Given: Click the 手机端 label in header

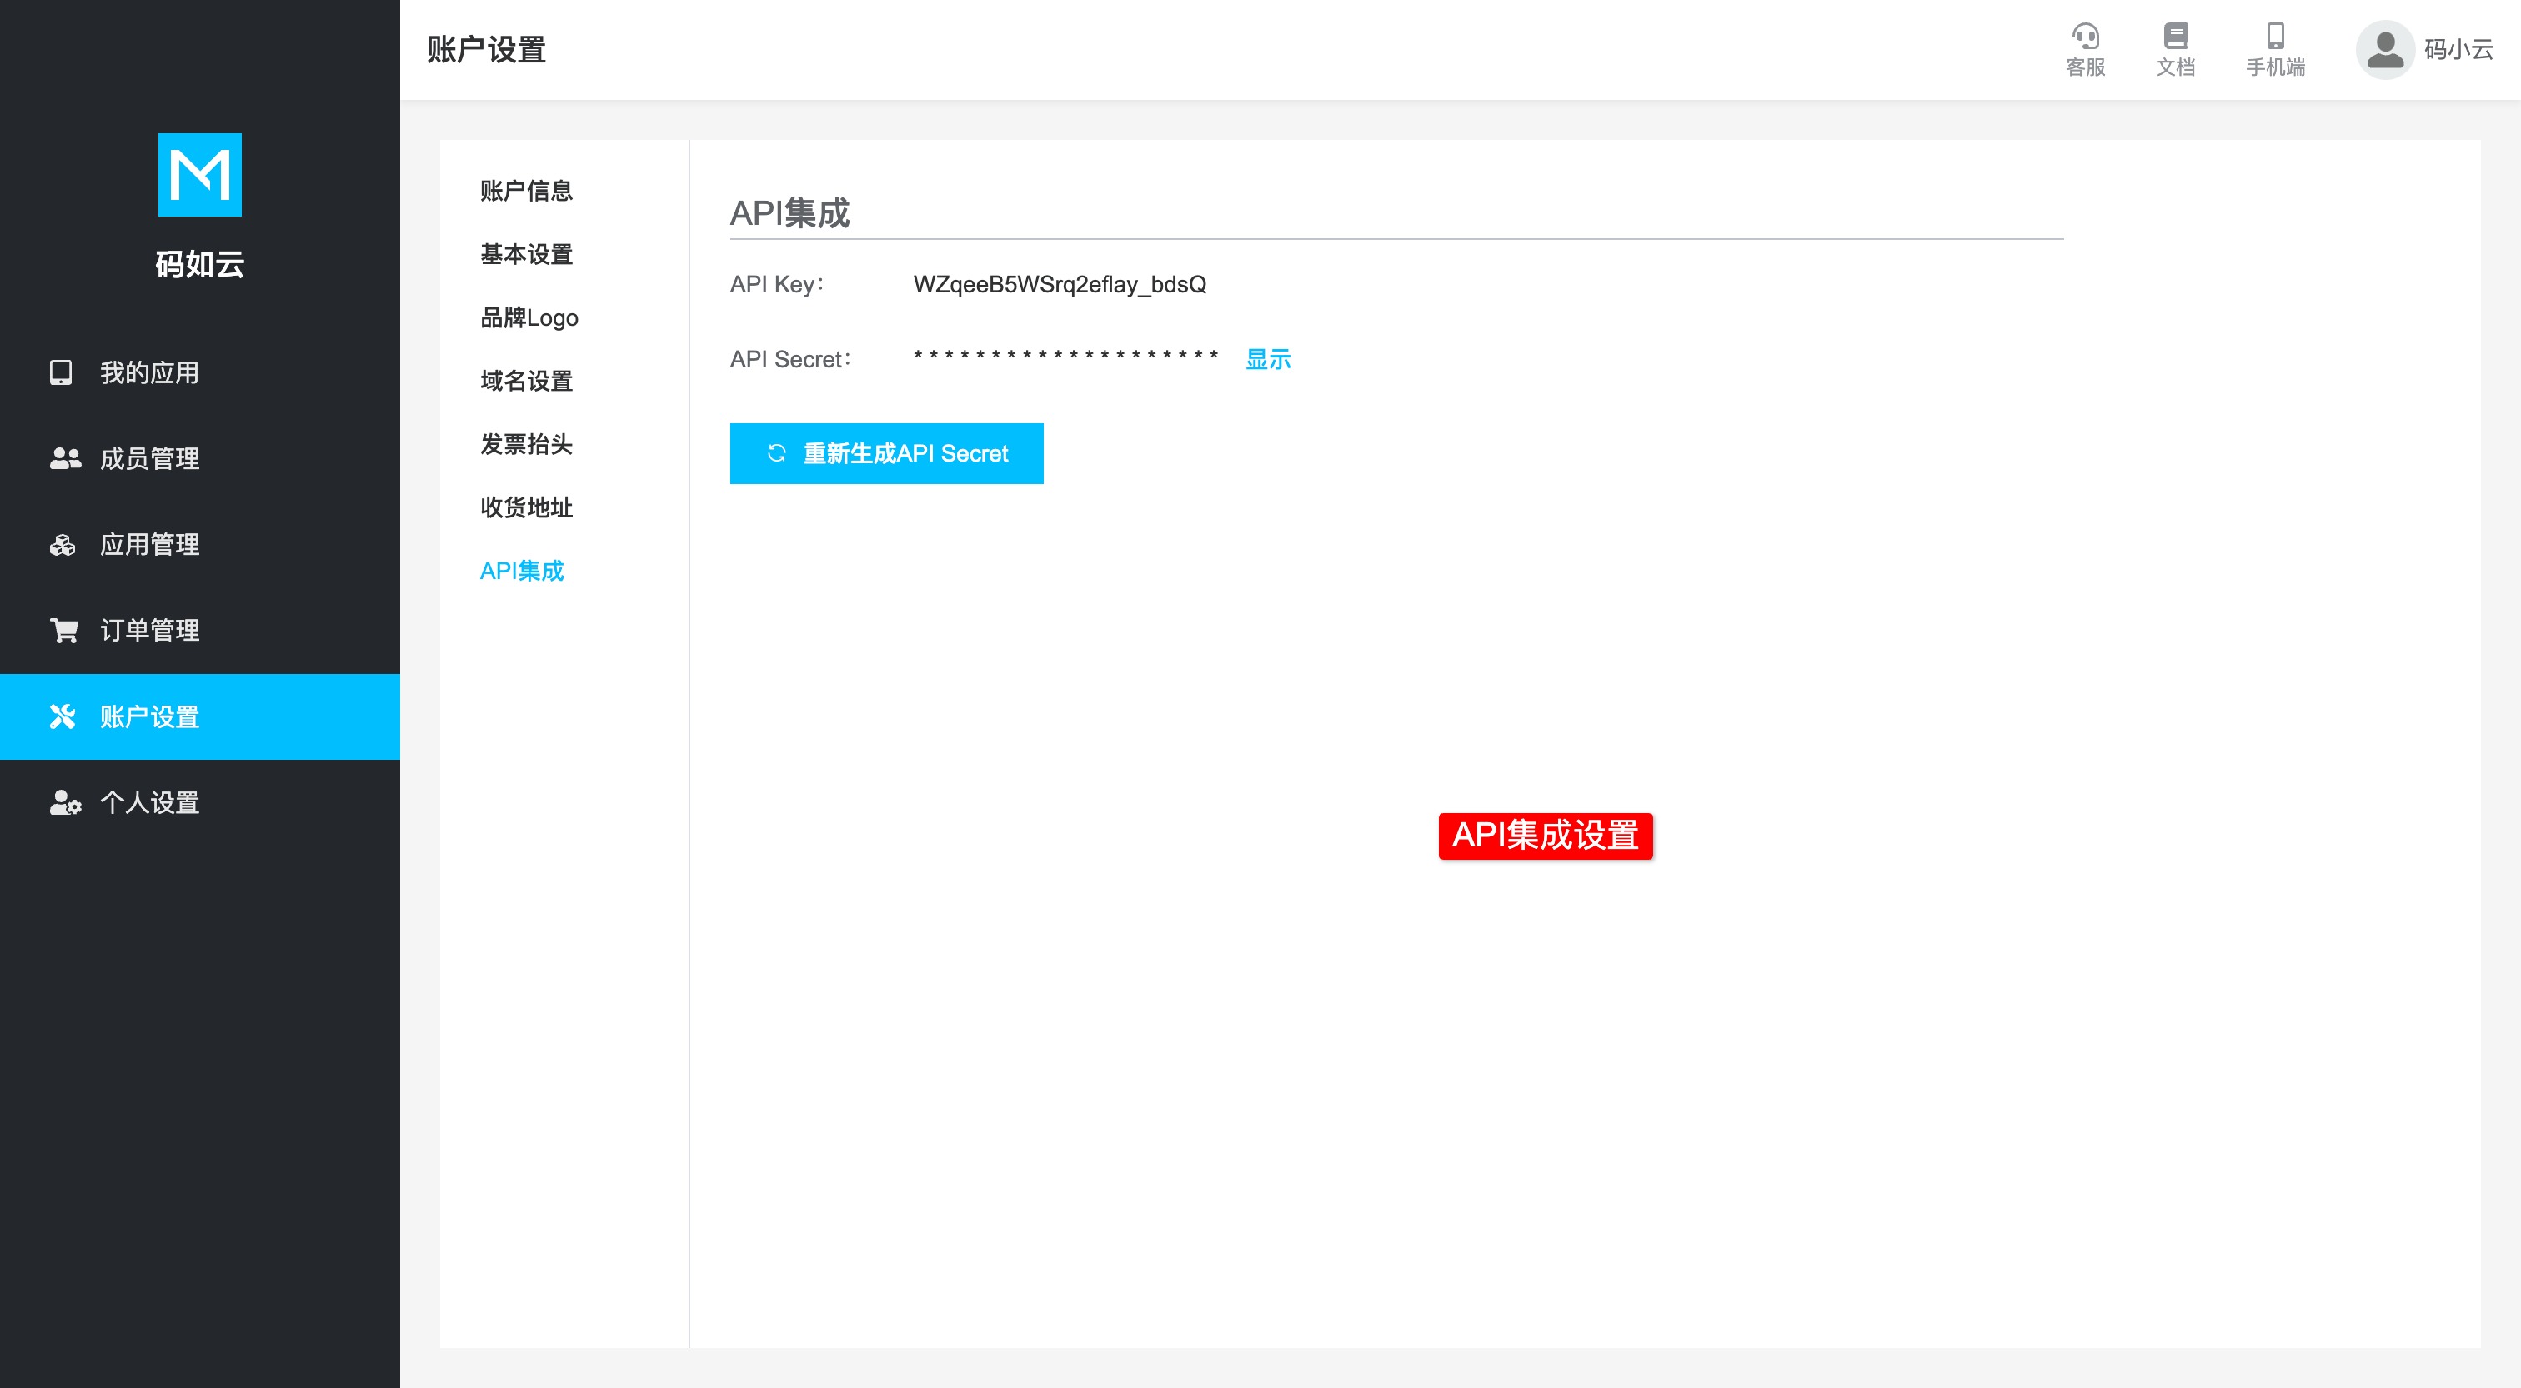Looking at the screenshot, I should coord(2275,67).
